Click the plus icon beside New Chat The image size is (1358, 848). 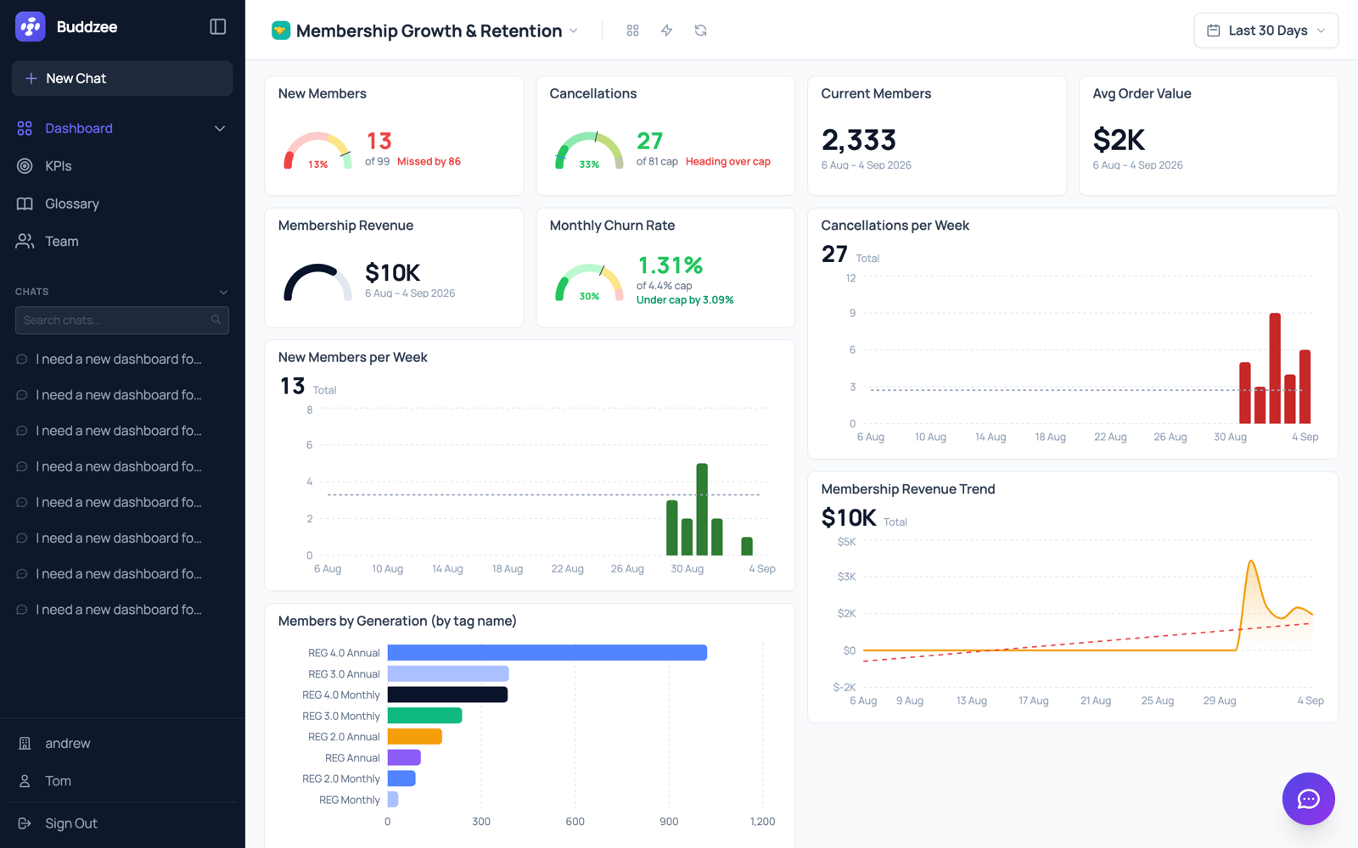point(31,79)
